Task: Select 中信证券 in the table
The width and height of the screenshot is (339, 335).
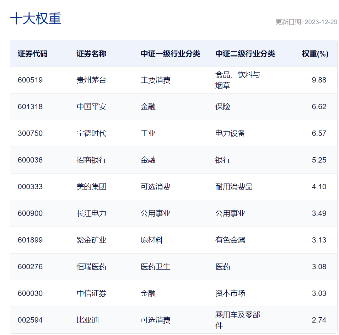Action: pos(91,293)
